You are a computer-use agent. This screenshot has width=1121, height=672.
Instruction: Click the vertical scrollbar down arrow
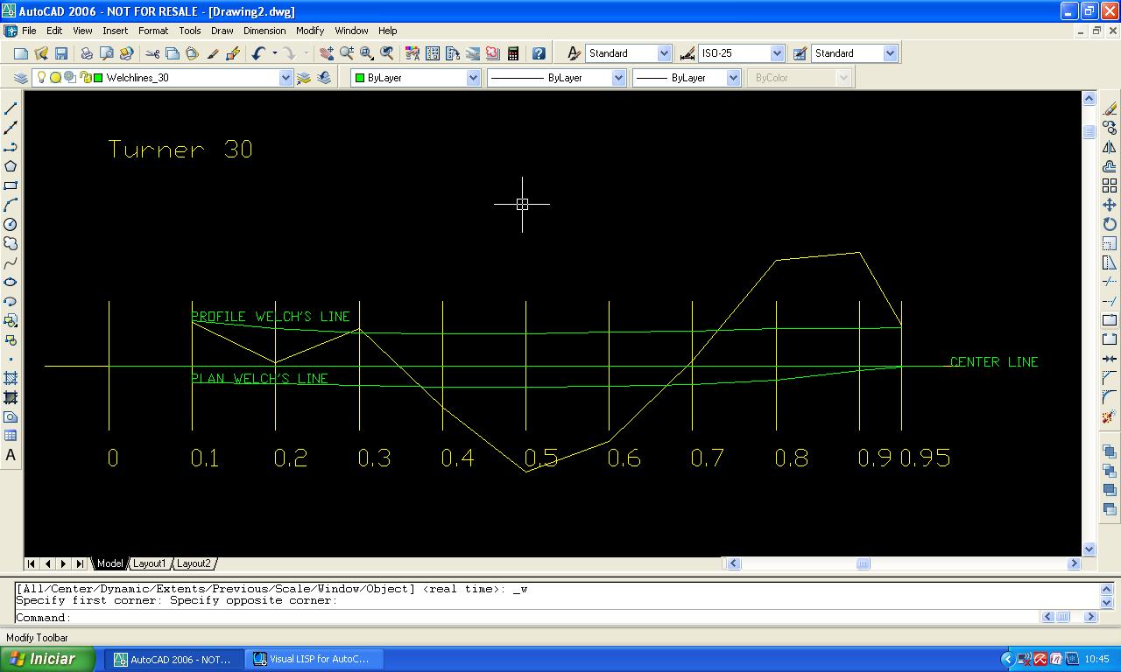tap(1089, 549)
